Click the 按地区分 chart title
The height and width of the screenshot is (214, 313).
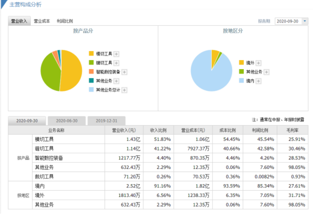tap(233, 31)
